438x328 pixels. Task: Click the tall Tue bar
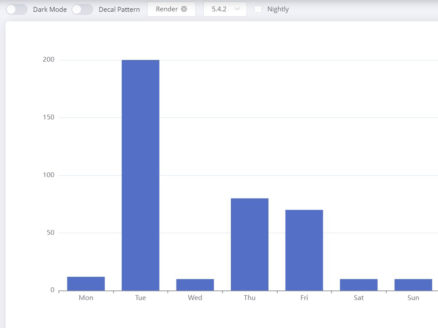140,175
